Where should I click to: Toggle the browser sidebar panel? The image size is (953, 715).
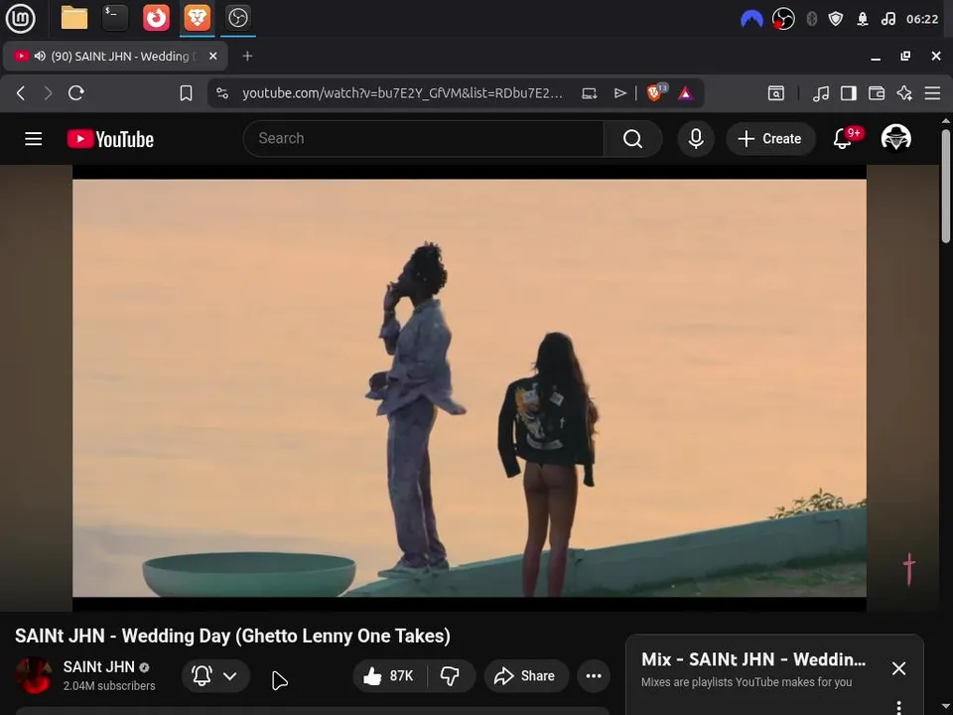(x=849, y=93)
